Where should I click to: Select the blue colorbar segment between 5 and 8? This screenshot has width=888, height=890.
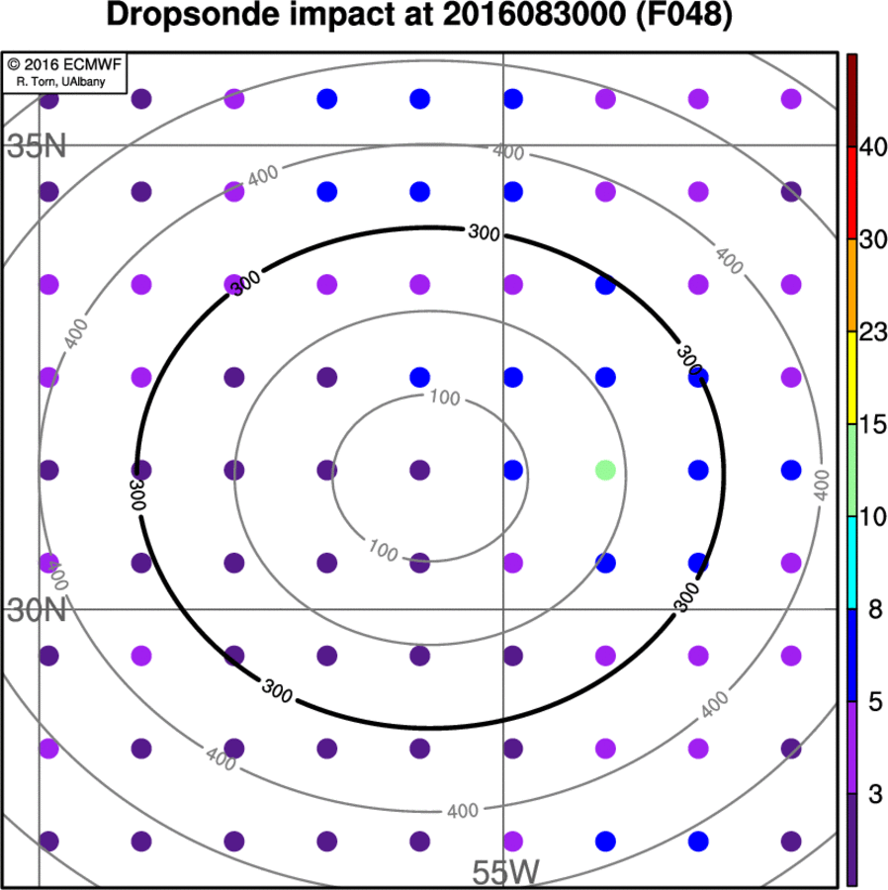pyautogui.click(x=851, y=655)
